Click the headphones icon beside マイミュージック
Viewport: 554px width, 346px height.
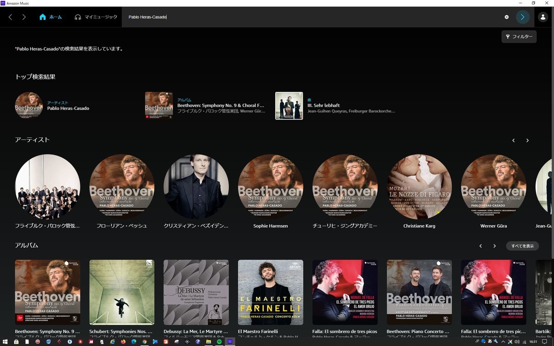[x=78, y=17]
